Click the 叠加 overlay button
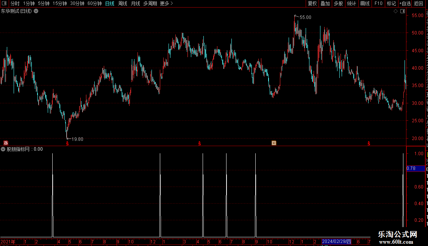The width and height of the screenshot is (428, 246). 325,3
